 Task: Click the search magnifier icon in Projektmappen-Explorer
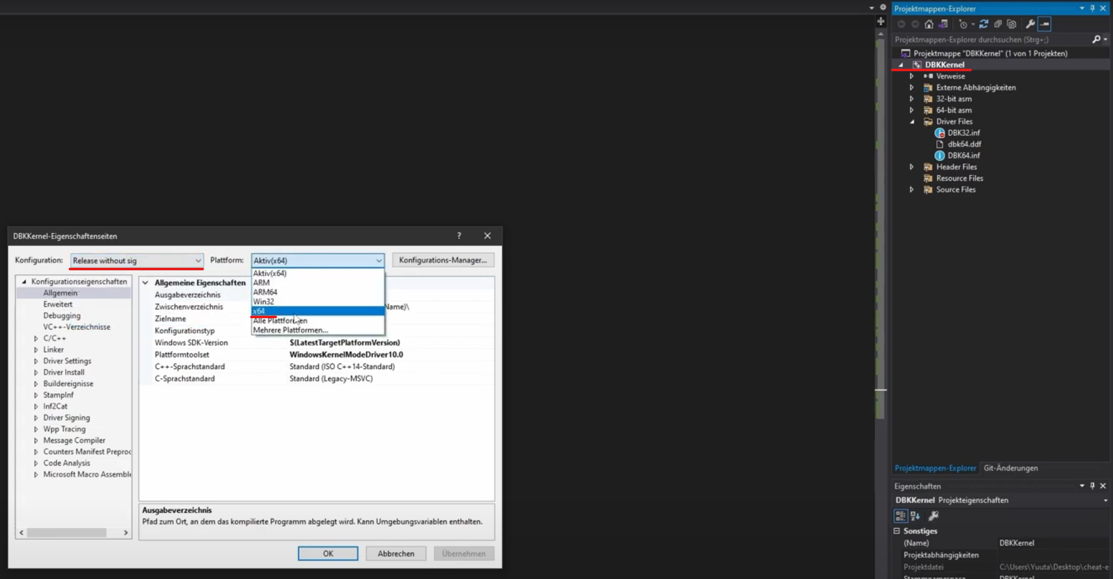point(1096,39)
